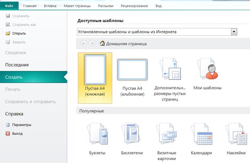This screenshot has height=163, width=250.
Task: Select Пустая A4 (альбомная) thumbnail
Action: click(132, 70)
